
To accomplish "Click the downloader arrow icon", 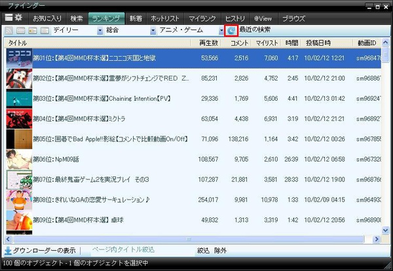I will [x=8, y=251].
